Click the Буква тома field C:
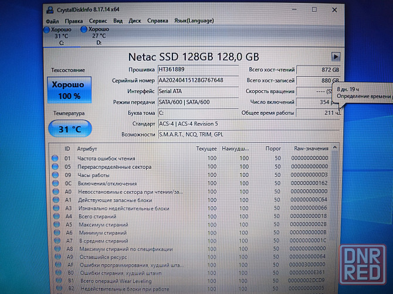 [198, 113]
